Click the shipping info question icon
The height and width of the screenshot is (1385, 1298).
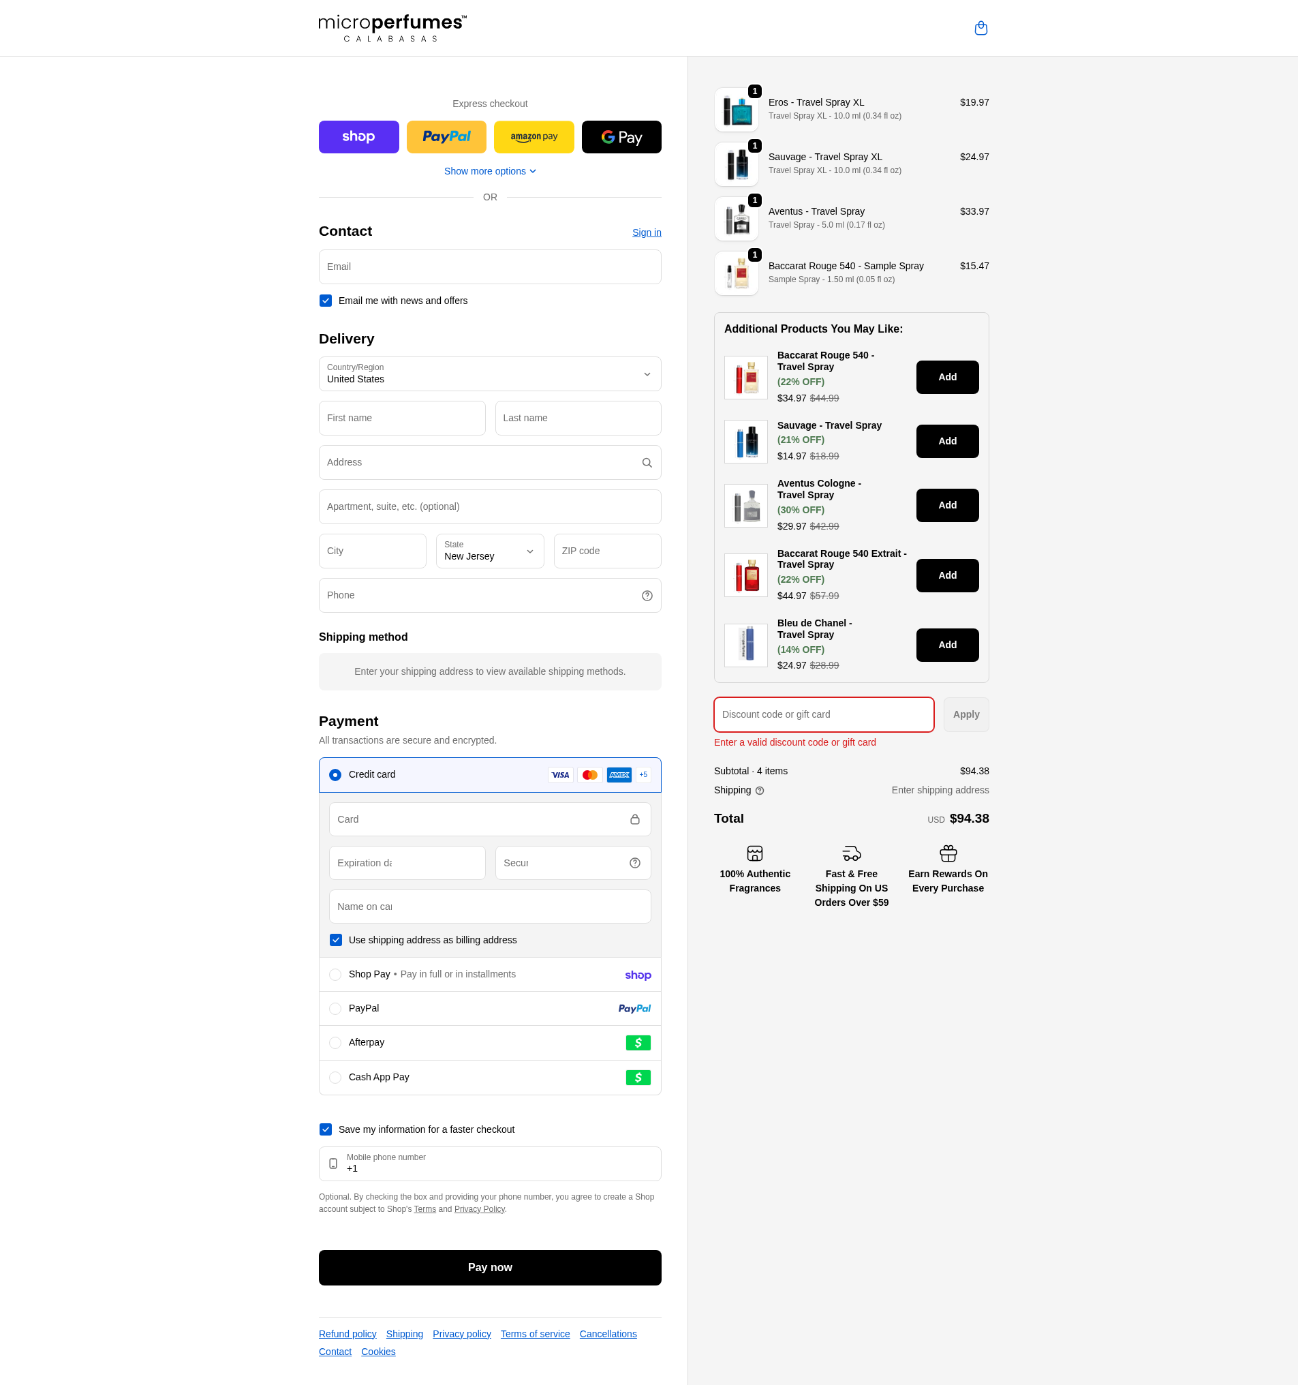760,791
